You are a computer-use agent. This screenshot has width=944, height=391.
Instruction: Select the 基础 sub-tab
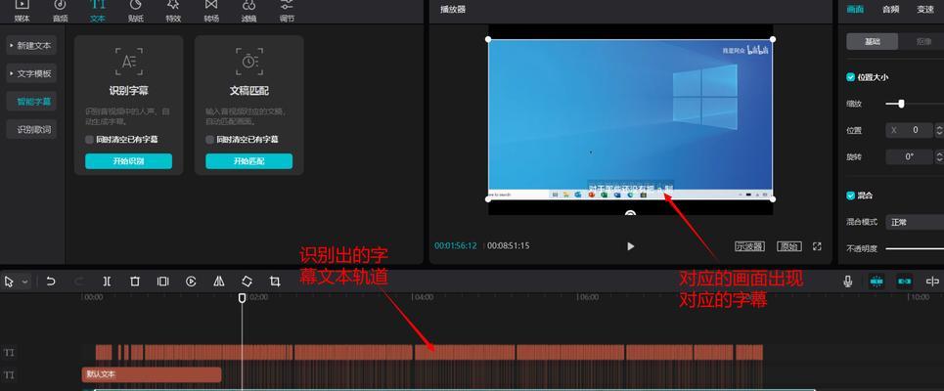[873, 41]
